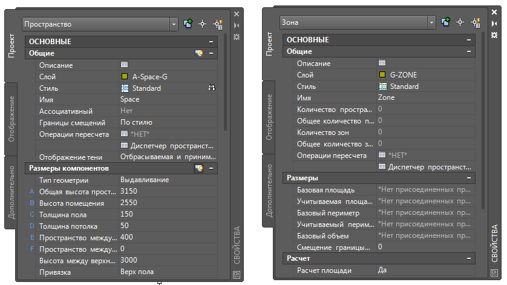Click select objects crosshair icon in Зона palette
Image resolution: width=507 pixels, height=285 pixels.
coord(461,22)
